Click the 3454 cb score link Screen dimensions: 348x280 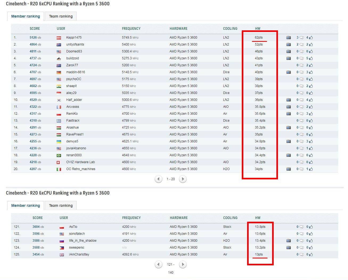point(38,254)
